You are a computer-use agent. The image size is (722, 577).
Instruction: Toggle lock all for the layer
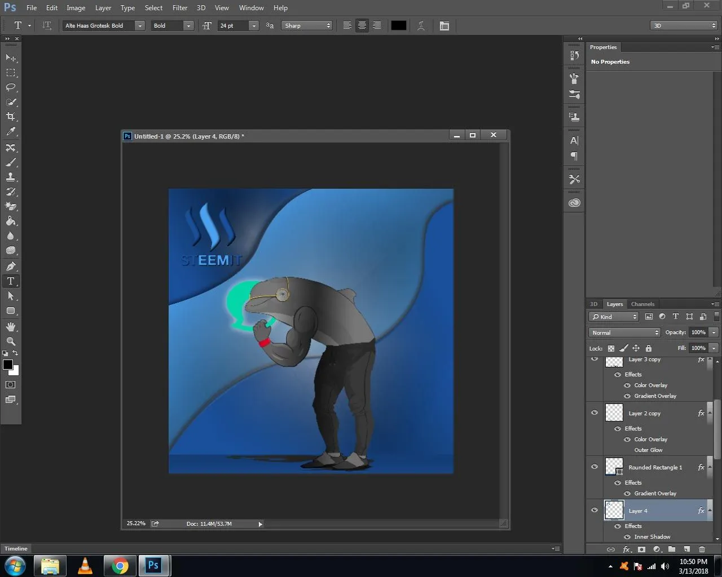point(648,348)
